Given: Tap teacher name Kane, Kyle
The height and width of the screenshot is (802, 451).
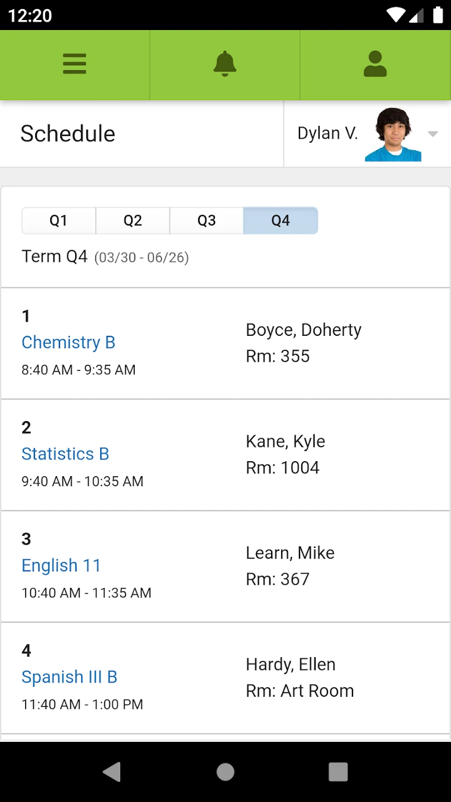Looking at the screenshot, I should click(286, 441).
